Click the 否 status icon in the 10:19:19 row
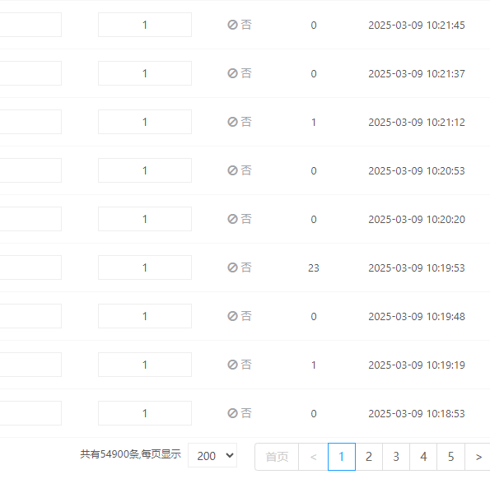The width and height of the screenshot is (490, 479). click(x=240, y=365)
